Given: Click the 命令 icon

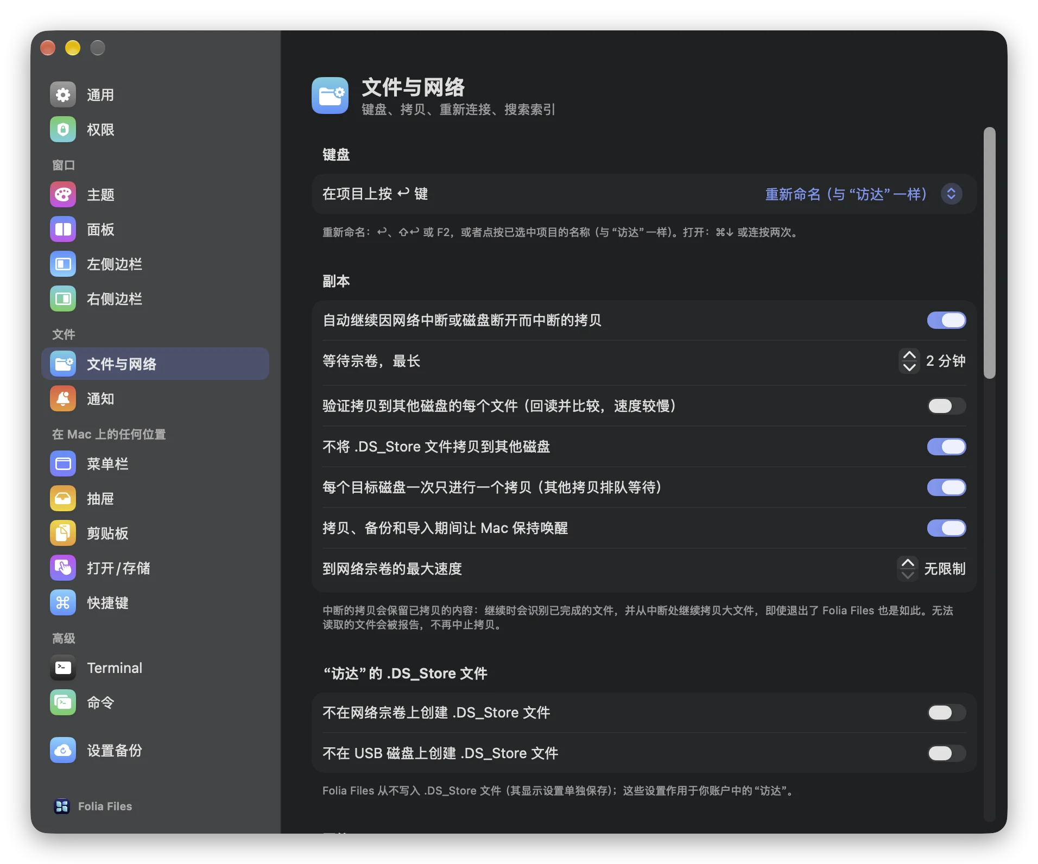Looking at the screenshot, I should 63,703.
